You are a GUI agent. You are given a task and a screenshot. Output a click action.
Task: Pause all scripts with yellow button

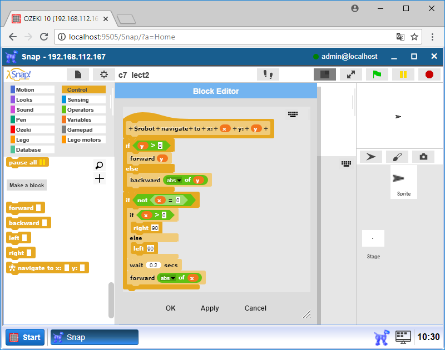click(x=403, y=74)
